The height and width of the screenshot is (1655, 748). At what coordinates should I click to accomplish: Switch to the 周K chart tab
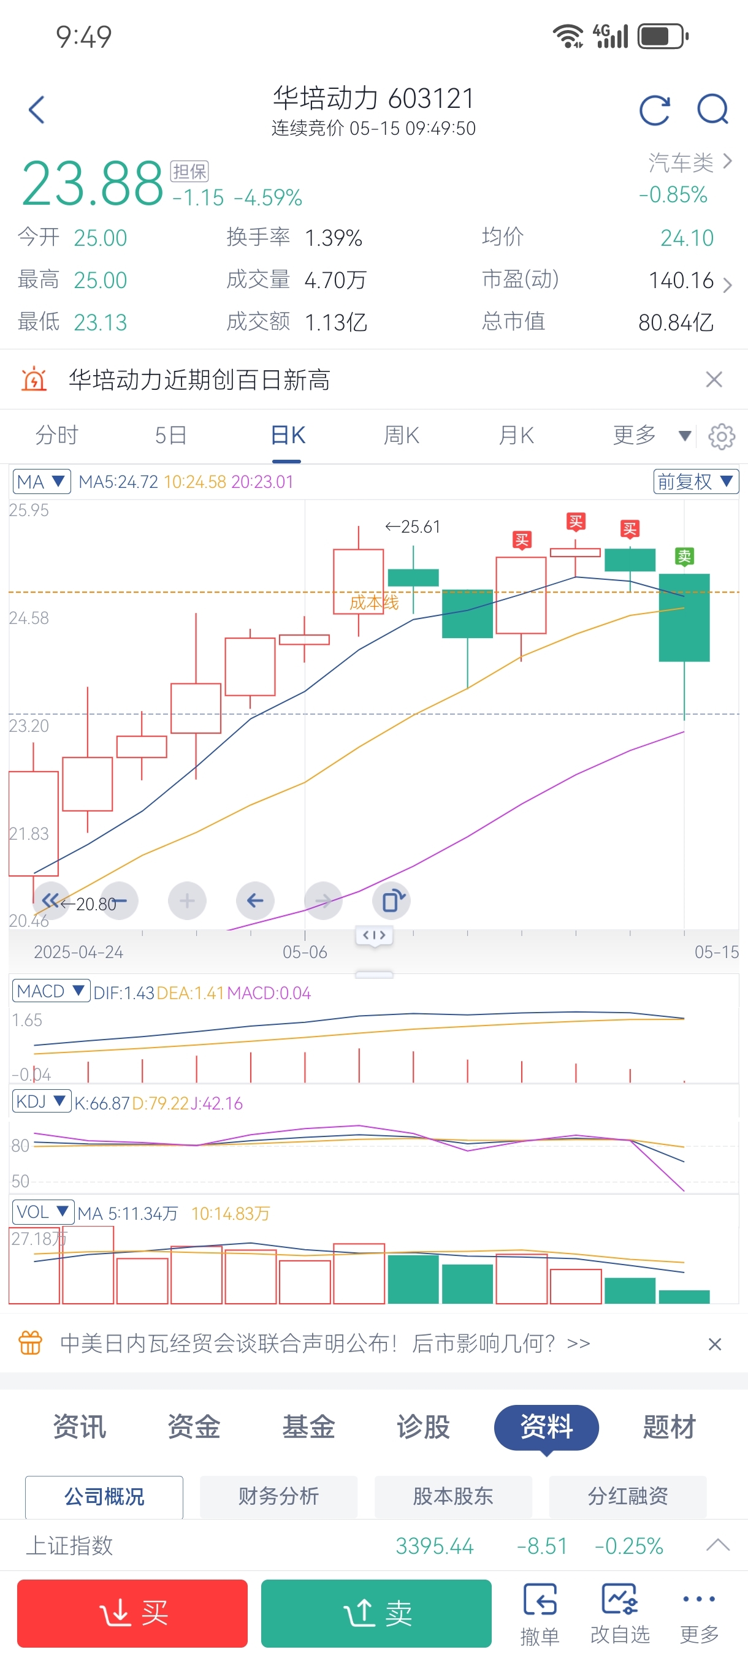pos(402,436)
